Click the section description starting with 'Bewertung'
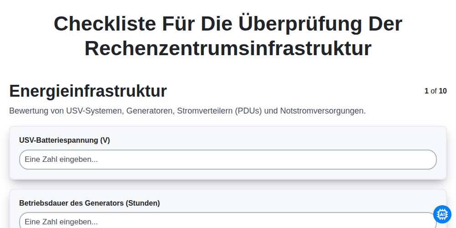This screenshot has width=456, height=228. pos(187,111)
